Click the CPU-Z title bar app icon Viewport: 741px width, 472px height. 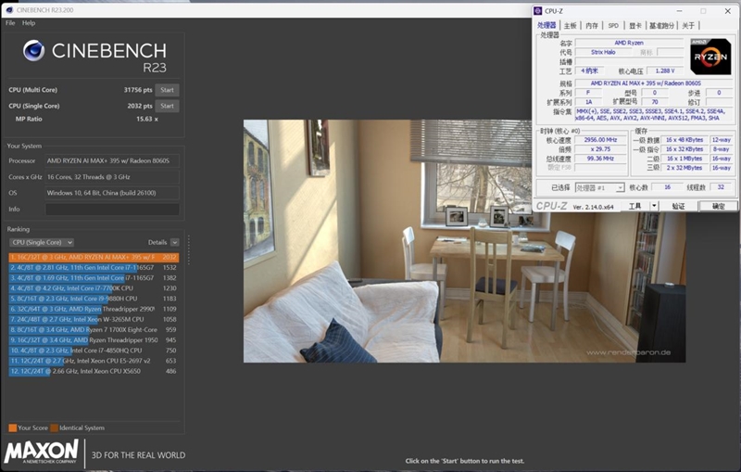coord(538,10)
